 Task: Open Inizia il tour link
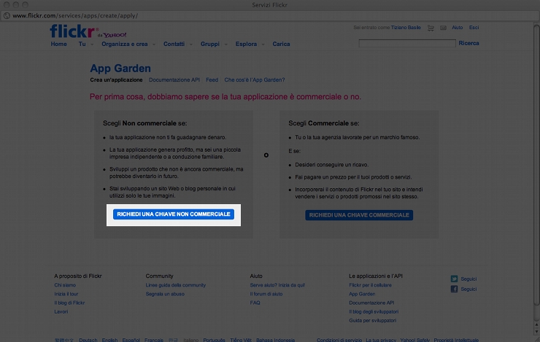click(66, 294)
